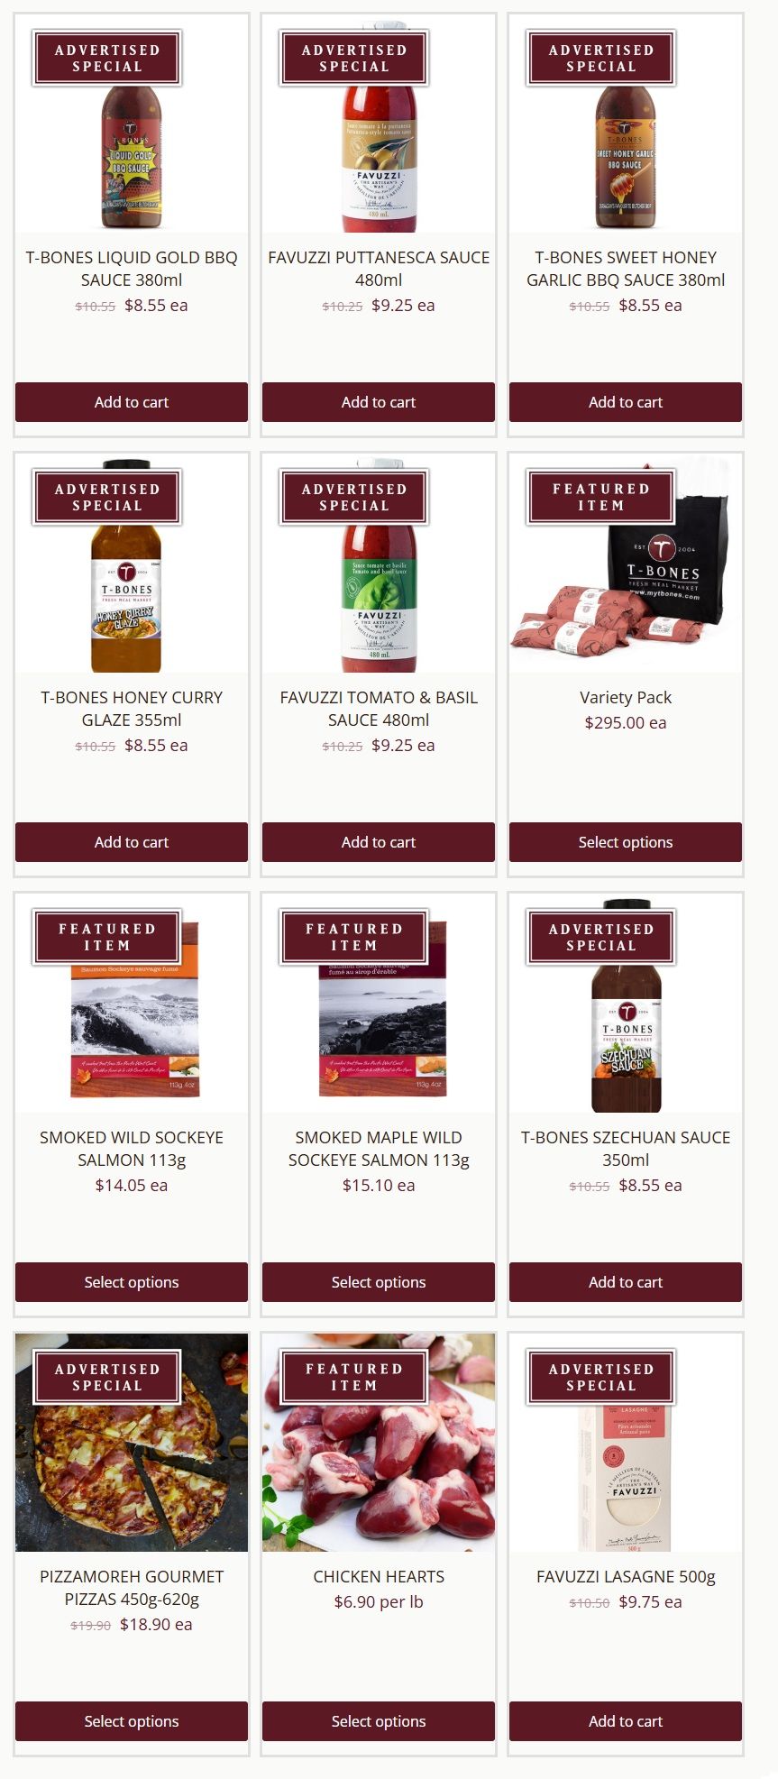Viewport: 778px width, 1779px height.
Task: Add T-Bones Liquid Gold BBQ Sauce to cart
Action: tap(132, 402)
